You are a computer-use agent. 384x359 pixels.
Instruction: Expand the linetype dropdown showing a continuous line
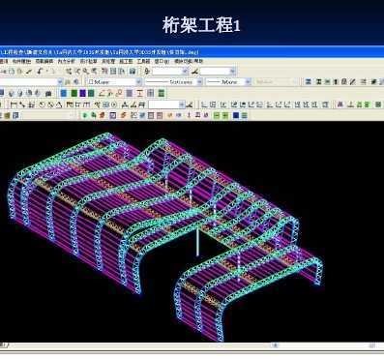[x=199, y=82]
